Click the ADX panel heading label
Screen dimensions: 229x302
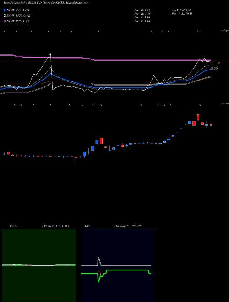click(x=87, y=226)
